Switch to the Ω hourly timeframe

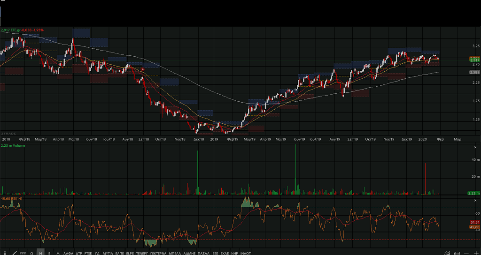(x=32, y=253)
